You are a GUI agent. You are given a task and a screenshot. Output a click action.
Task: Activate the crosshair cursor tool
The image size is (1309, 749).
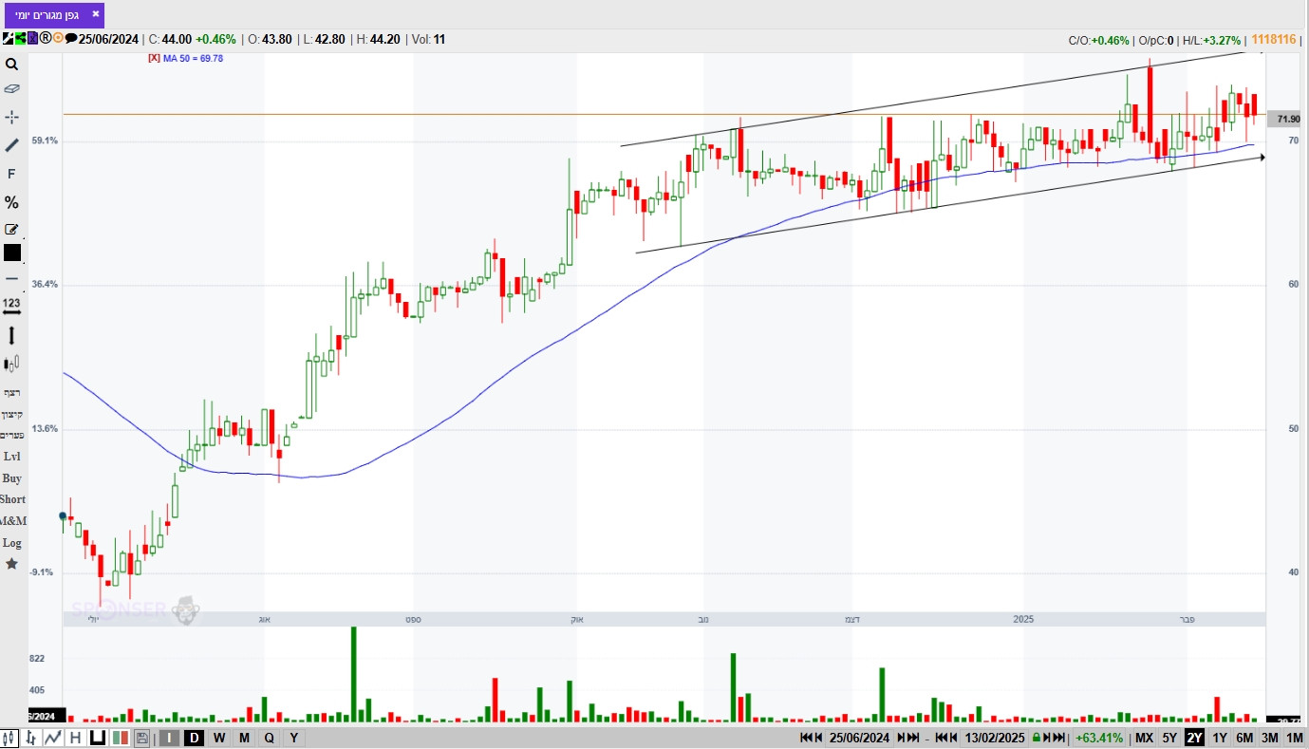11,117
